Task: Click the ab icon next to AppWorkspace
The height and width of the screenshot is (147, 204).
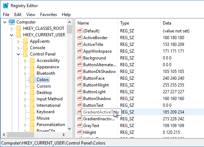Action: click(80, 51)
